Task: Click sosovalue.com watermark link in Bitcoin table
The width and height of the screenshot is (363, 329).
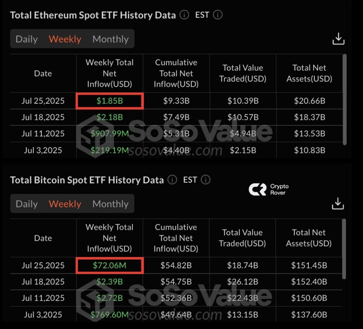Action: tap(175, 315)
